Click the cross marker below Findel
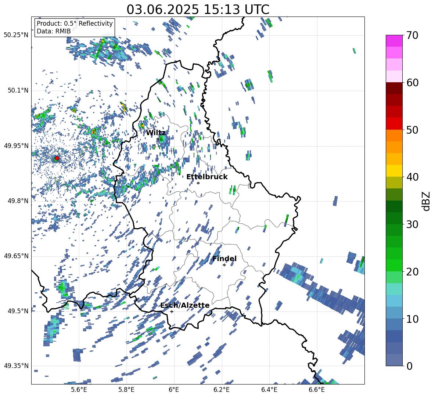Viewport: 435px width, 397px height. [x=224, y=265]
